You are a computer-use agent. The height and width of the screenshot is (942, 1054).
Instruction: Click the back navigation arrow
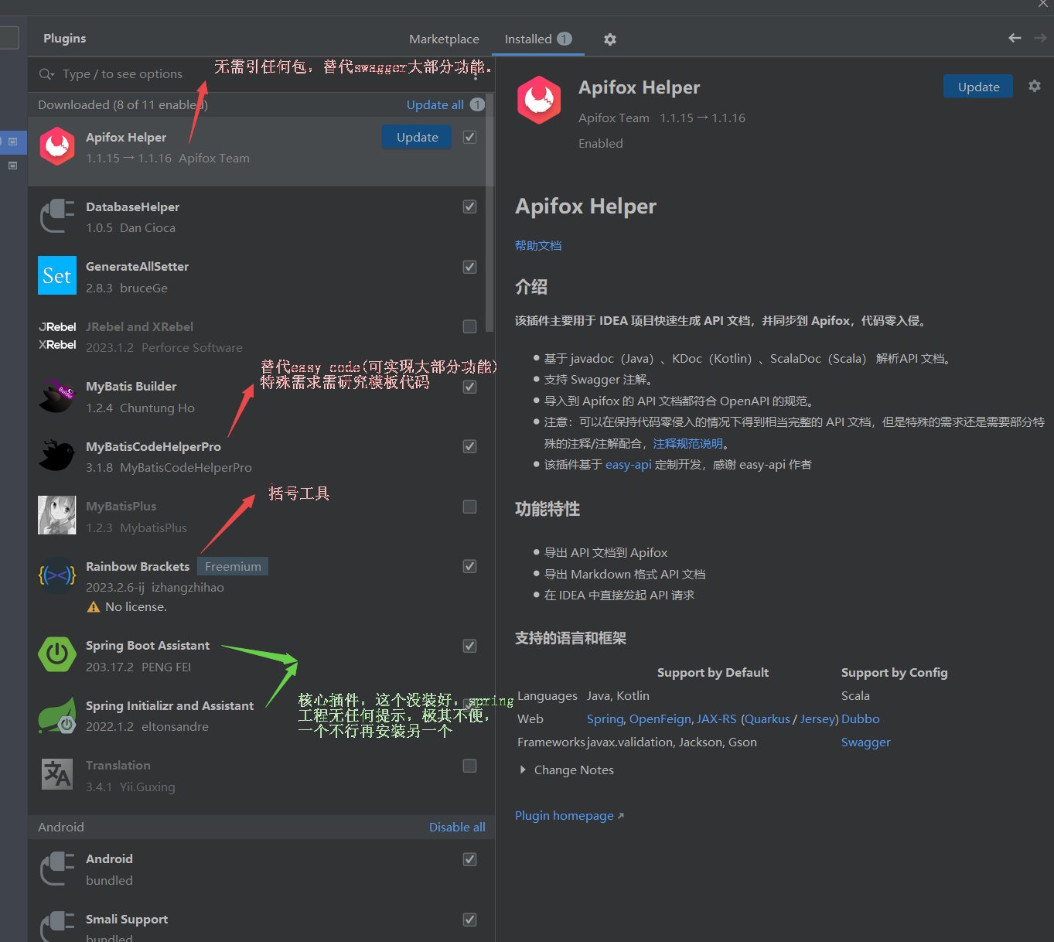coord(1015,38)
